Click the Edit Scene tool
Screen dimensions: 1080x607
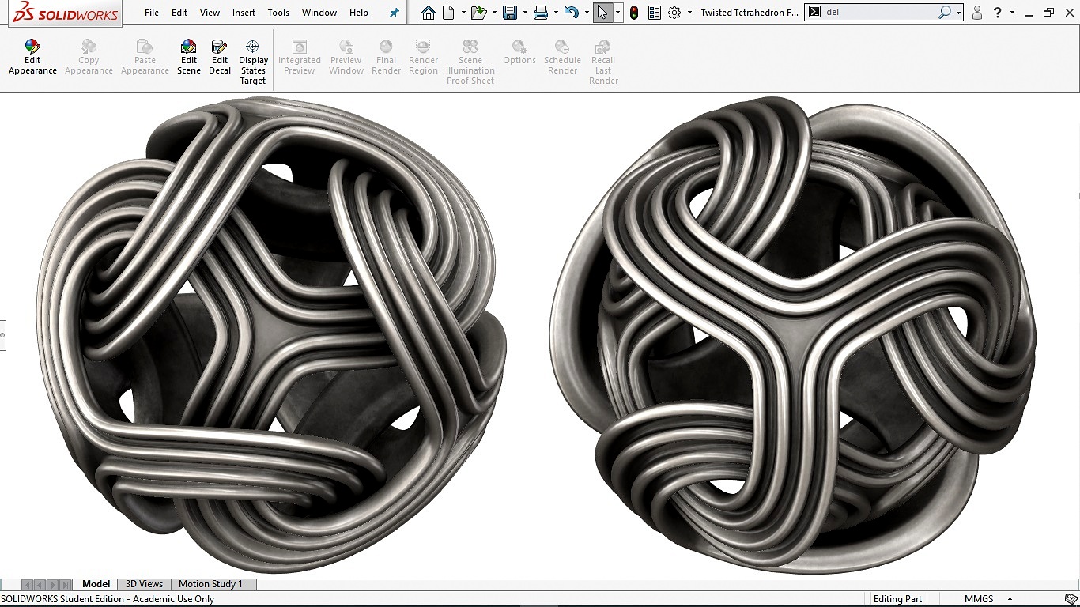(x=189, y=57)
